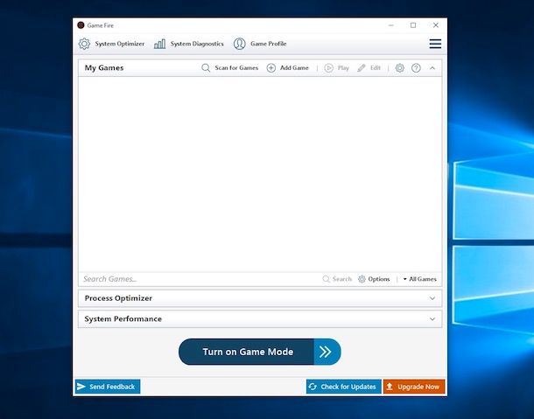Click the double arrow on Game Mode button
The width and height of the screenshot is (534, 419).
click(x=326, y=352)
